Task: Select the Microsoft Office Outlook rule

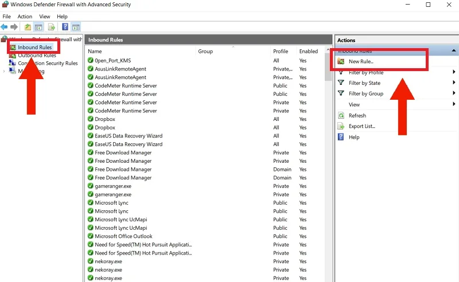Action: click(123, 236)
